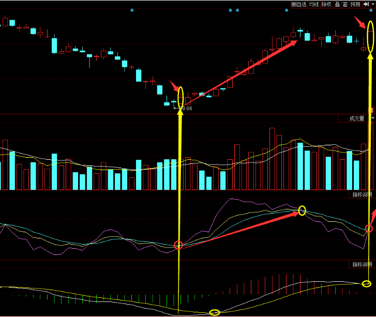Open the toolbar dropdown arrow beside the jump-to-end icon
376x317 pixels.
coord(373,4)
